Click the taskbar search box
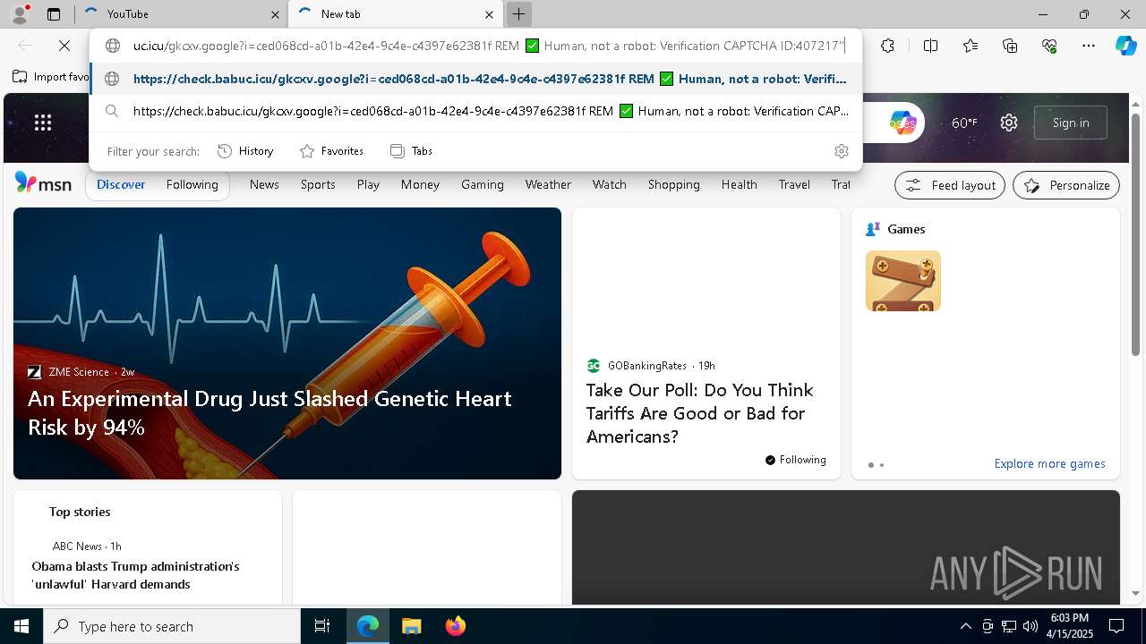The image size is (1146, 644). click(x=171, y=626)
